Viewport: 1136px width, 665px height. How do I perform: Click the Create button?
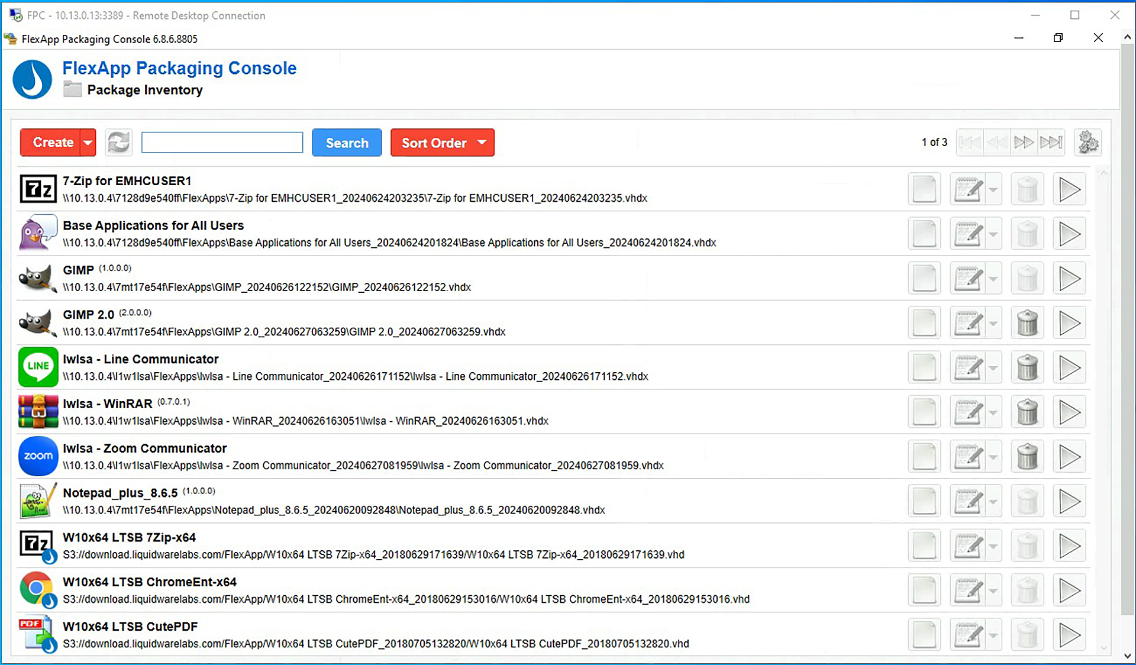click(50, 143)
